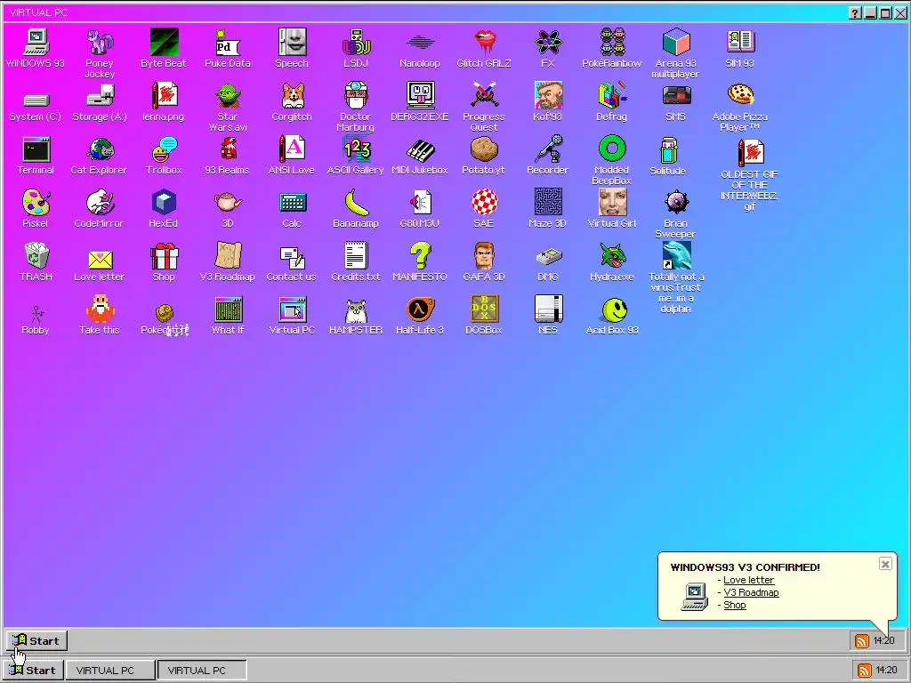Launch Calc calculator icon
This screenshot has height=683, width=911.
(292, 203)
